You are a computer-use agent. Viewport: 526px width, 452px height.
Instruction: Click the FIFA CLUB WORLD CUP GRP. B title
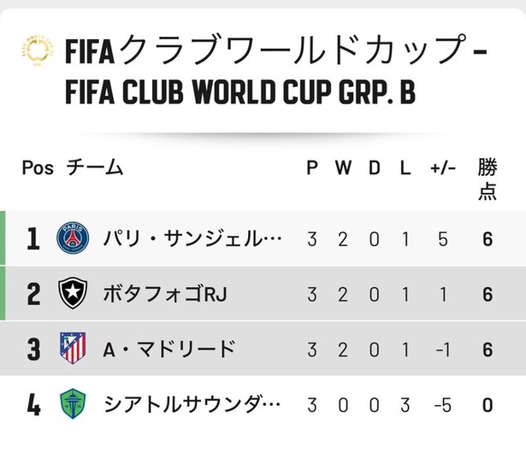tap(239, 93)
